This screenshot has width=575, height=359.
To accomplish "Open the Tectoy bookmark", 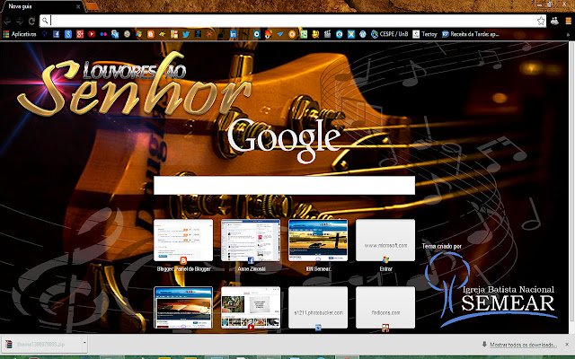I will [x=425, y=34].
